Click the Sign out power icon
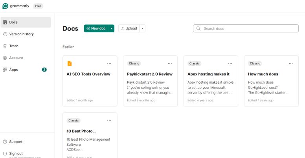Viewport: 305px width, 158px height. click(x=5, y=154)
